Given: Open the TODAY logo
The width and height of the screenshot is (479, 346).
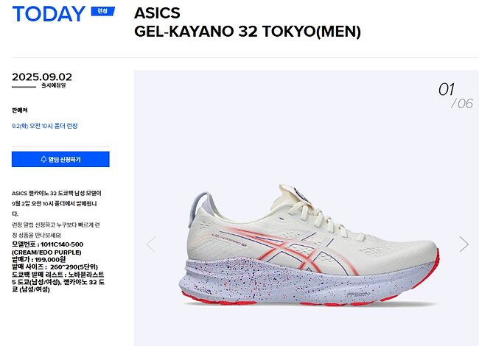Looking at the screenshot, I should (x=49, y=14).
